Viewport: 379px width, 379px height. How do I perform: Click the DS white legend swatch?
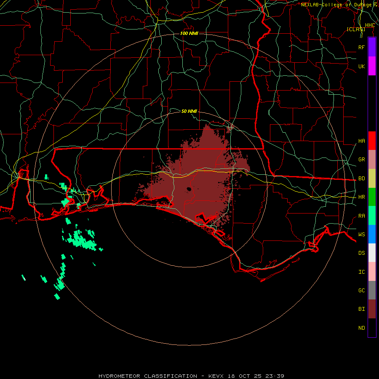click(372, 253)
